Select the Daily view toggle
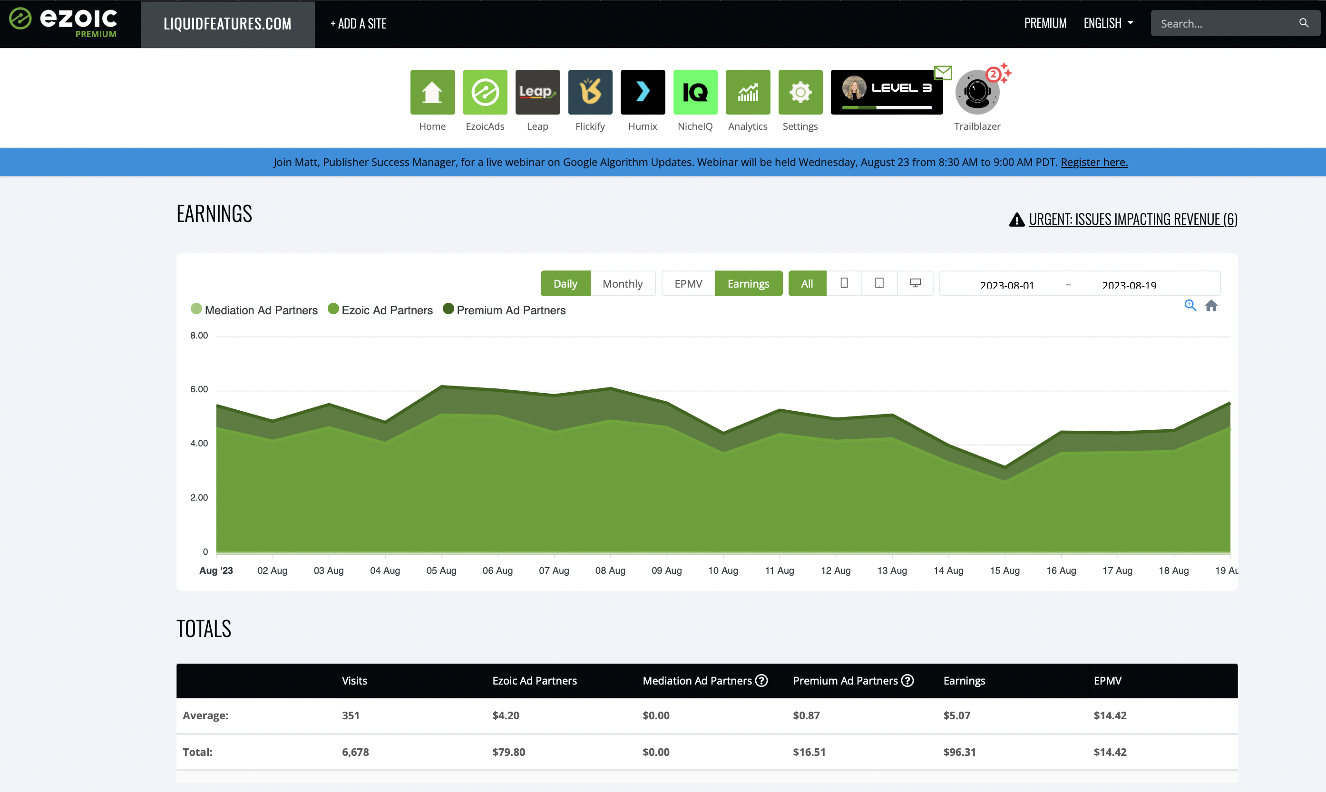 click(x=565, y=283)
